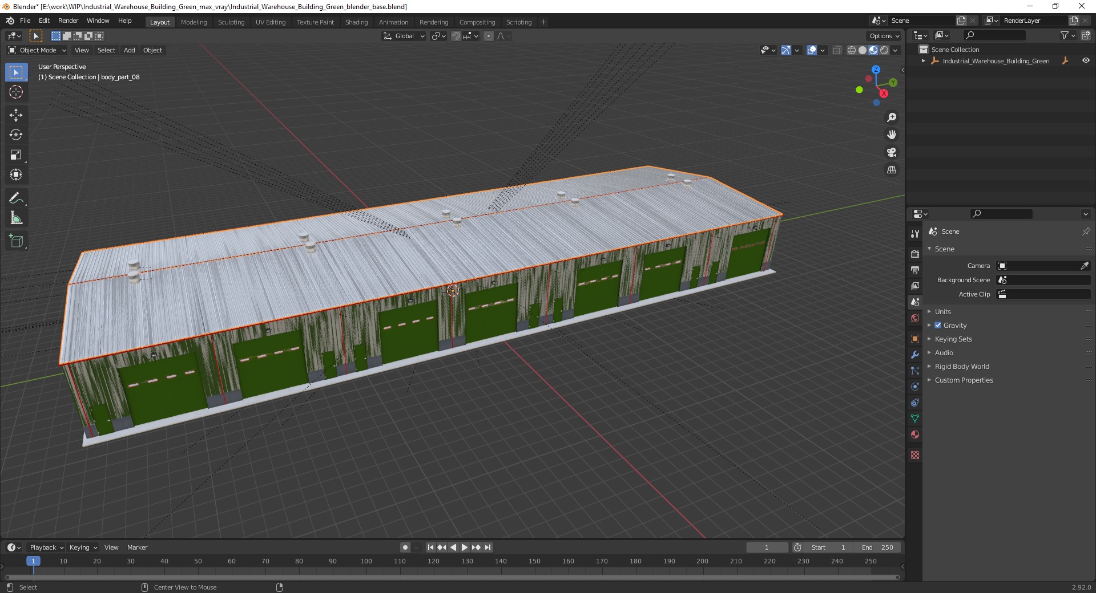Expand the Custom Properties panel
Image resolution: width=1096 pixels, height=593 pixels.
[x=964, y=380]
